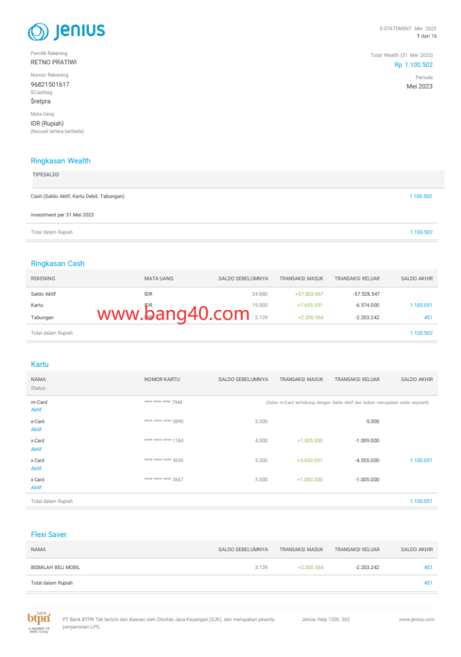Click Flexi Saver total 451

428,583
